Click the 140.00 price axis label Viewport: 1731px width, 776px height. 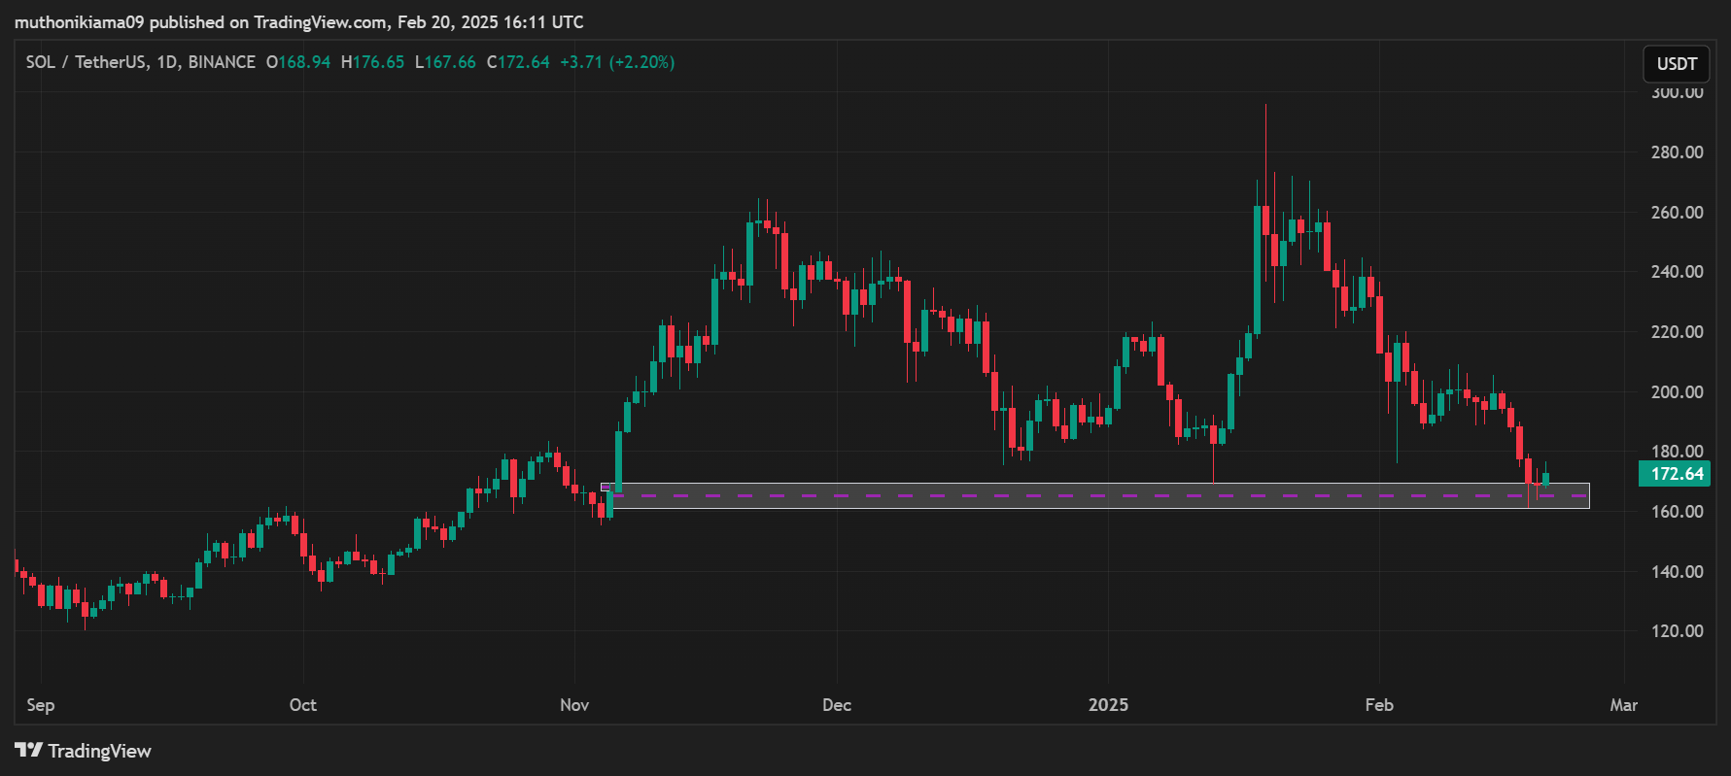tap(1677, 572)
